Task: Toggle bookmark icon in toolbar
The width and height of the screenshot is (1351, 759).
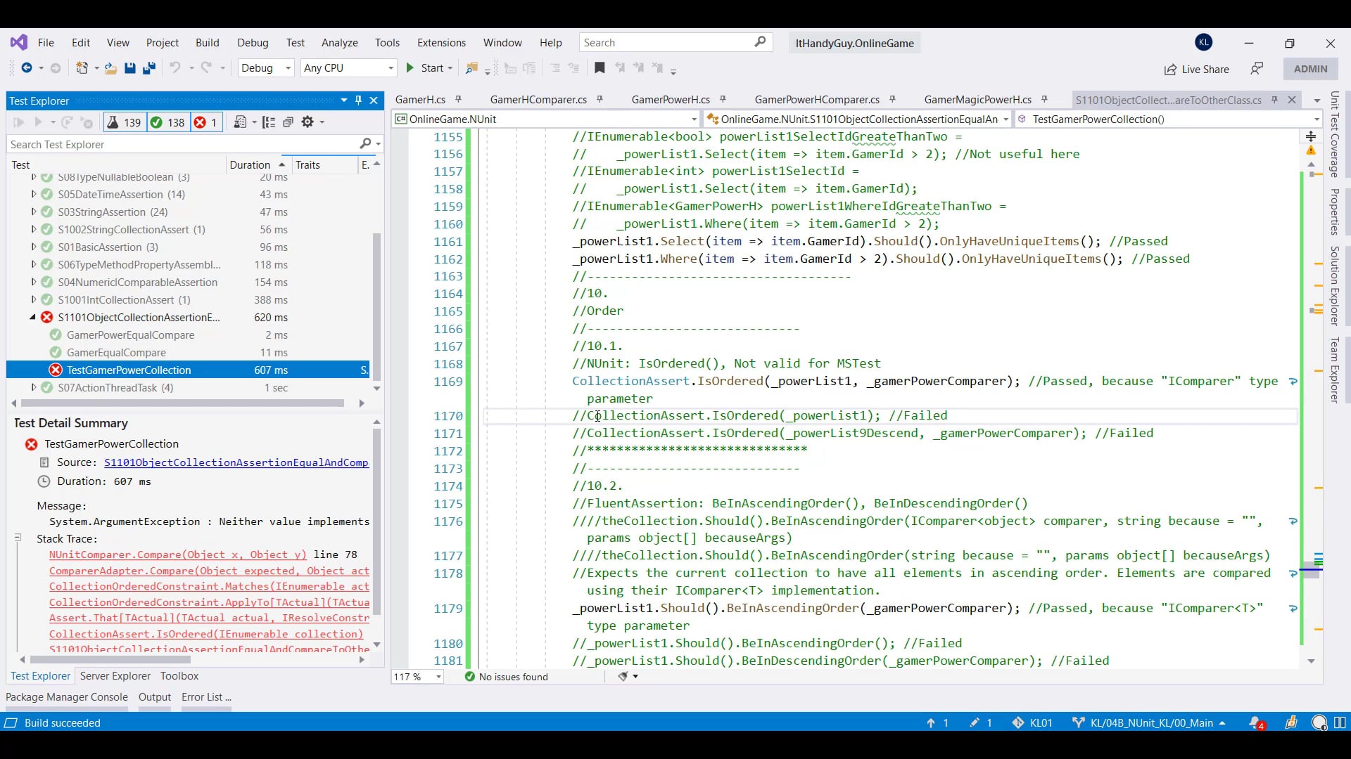Action: tap(600, 68)
